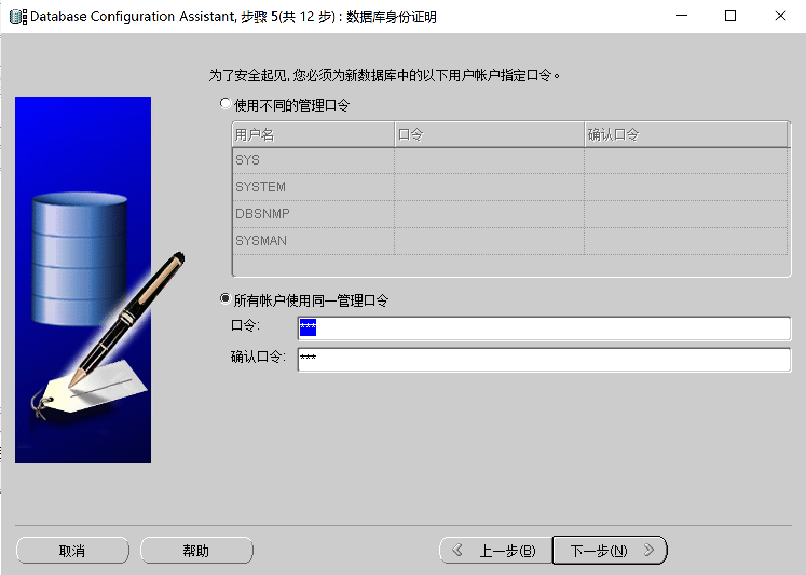Click the password input field

pyautogui.click(x=544, y=328)
